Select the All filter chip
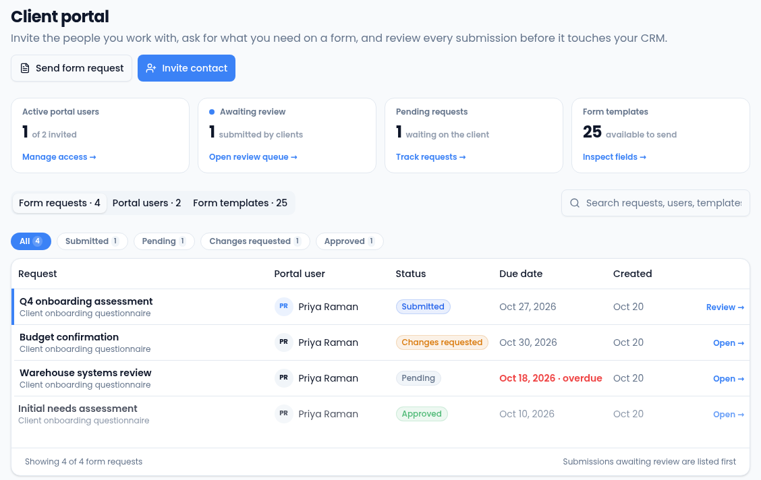Screen dimensions: 761x480 [31, 241]
